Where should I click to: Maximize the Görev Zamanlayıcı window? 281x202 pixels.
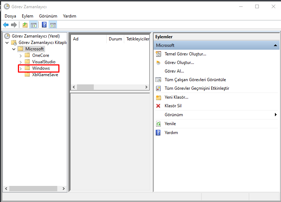coord(257,7)
